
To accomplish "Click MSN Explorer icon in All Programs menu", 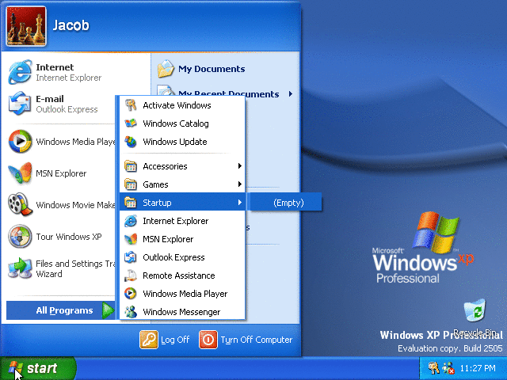I will coord(131,239).
